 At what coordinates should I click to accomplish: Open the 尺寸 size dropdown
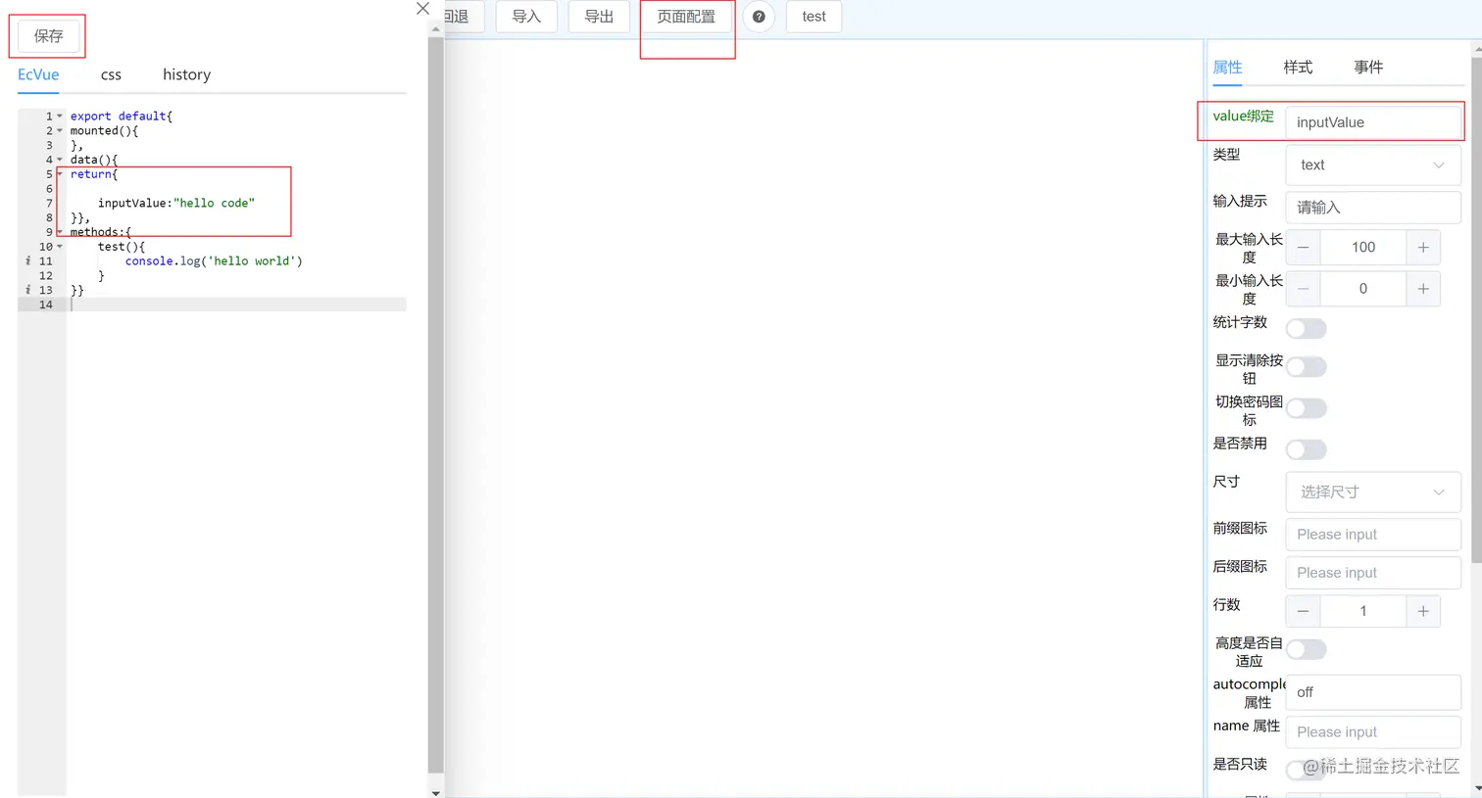coord(1373,492)
